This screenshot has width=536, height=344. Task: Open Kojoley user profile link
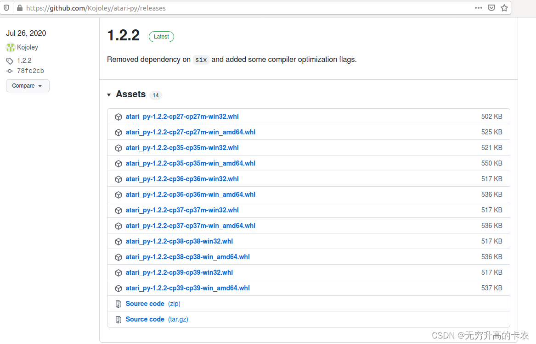(x=28, y=47)
